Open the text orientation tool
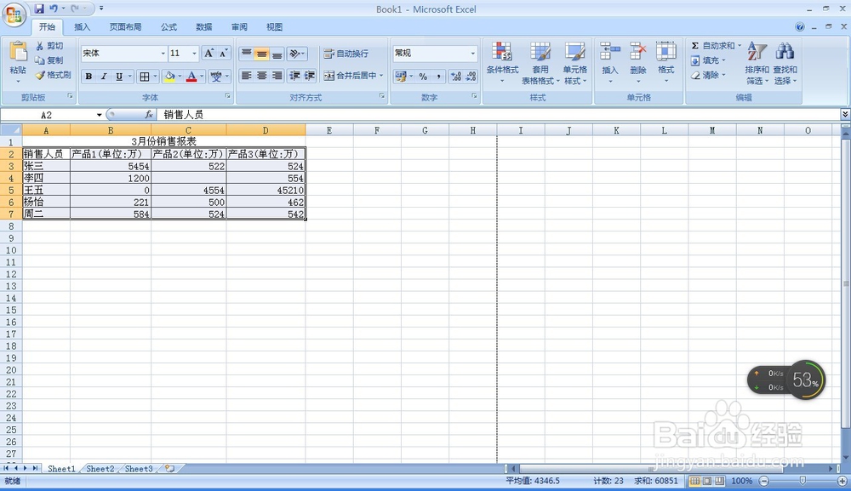 click(x=296, y=53)
